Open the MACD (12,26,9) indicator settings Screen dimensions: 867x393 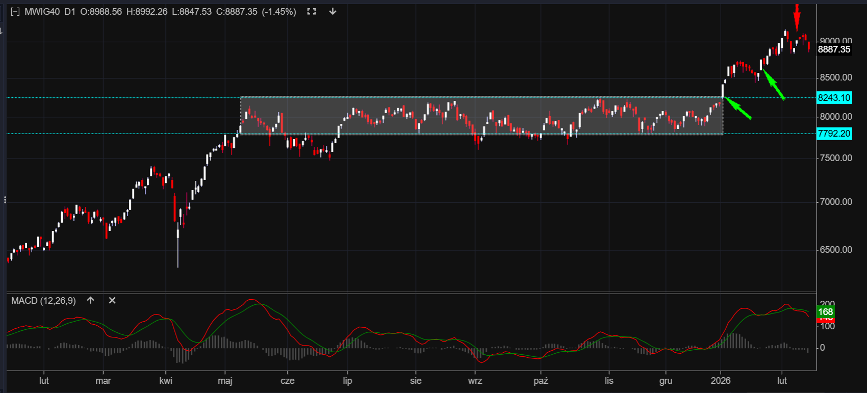tap(43, 301)
